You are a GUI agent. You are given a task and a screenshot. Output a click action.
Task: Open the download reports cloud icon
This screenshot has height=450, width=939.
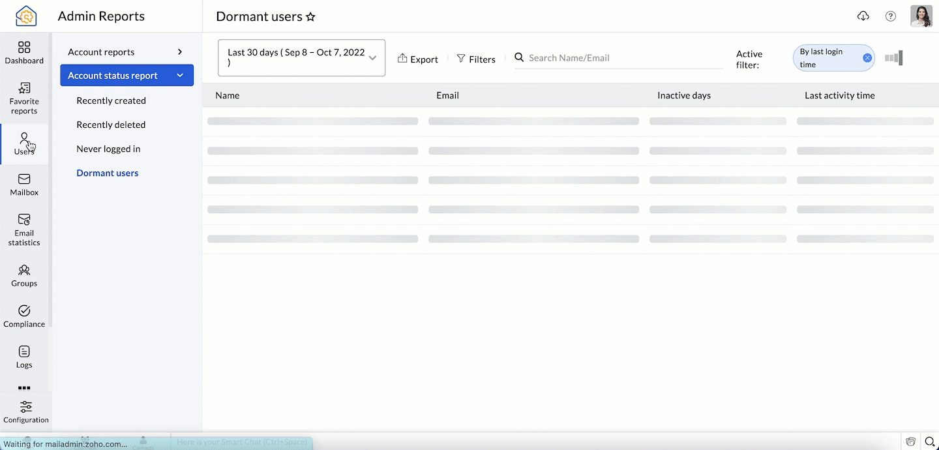coord(863,16)
